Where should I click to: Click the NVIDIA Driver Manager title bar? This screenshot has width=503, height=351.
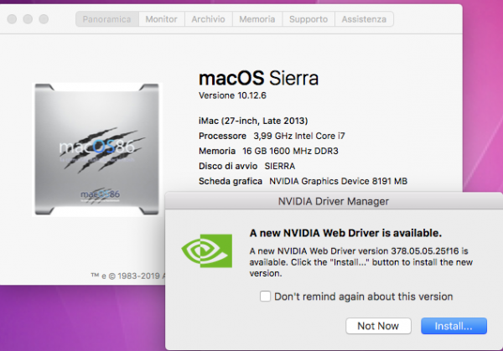click(x=334, y=201)
